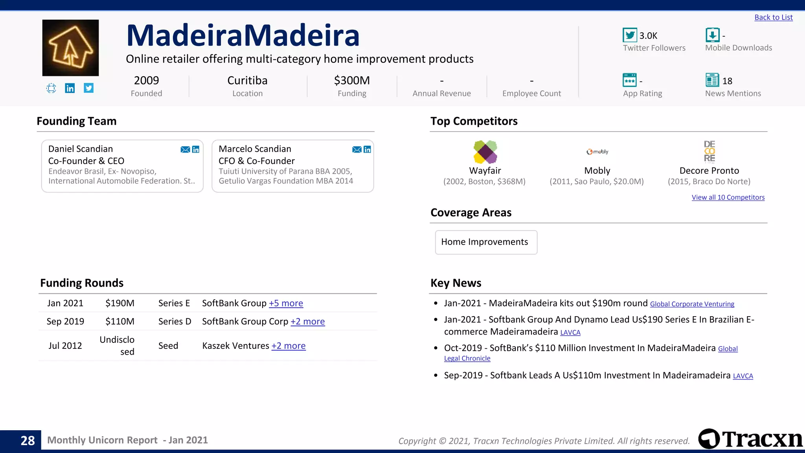Screen dimensions: 805x453
Task: Click the Wayfair competitor name
Action: [x=485, y=171]
